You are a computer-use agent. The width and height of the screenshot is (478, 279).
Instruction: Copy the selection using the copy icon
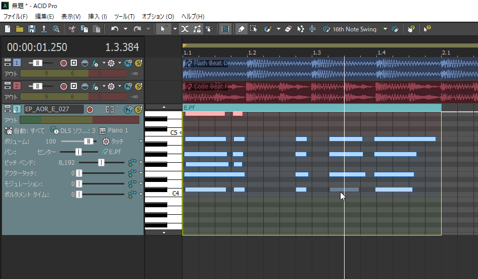pos(84,29)
